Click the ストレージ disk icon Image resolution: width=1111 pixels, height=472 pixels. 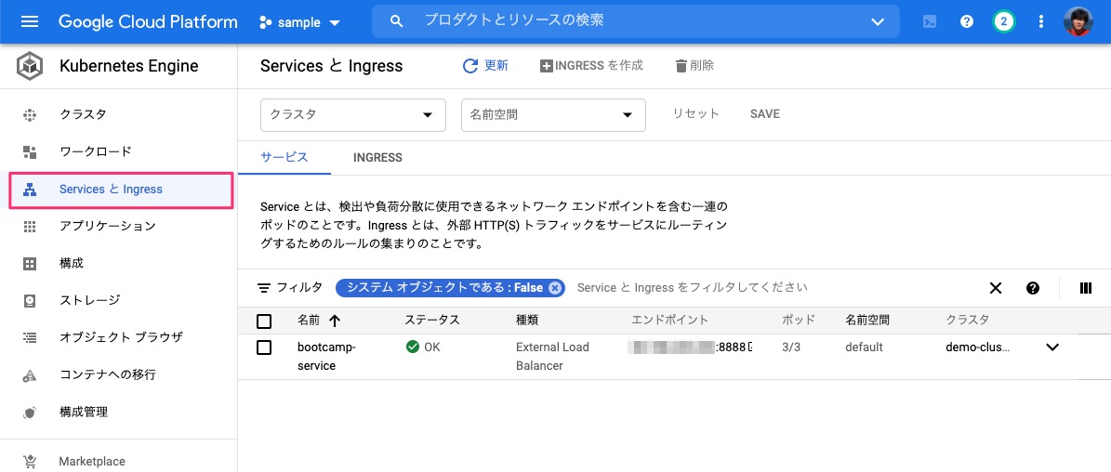pos(29,301)
